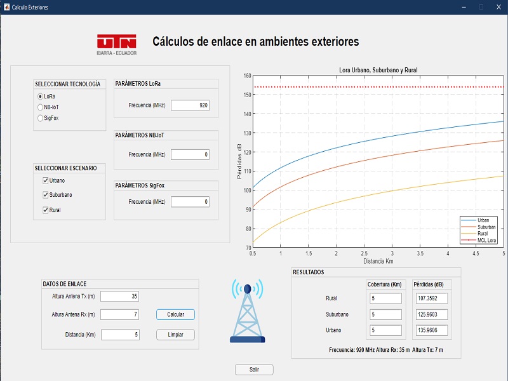Click the "Urbano" row label in Resultados
Image resolution: width=508 pixels, height=381 pixels.
point(334,330)
